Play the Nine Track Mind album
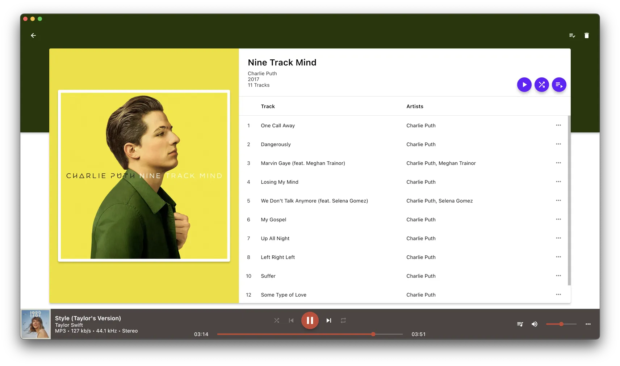The width and height of the screenshot is (620, 366). tap(524, 85)
